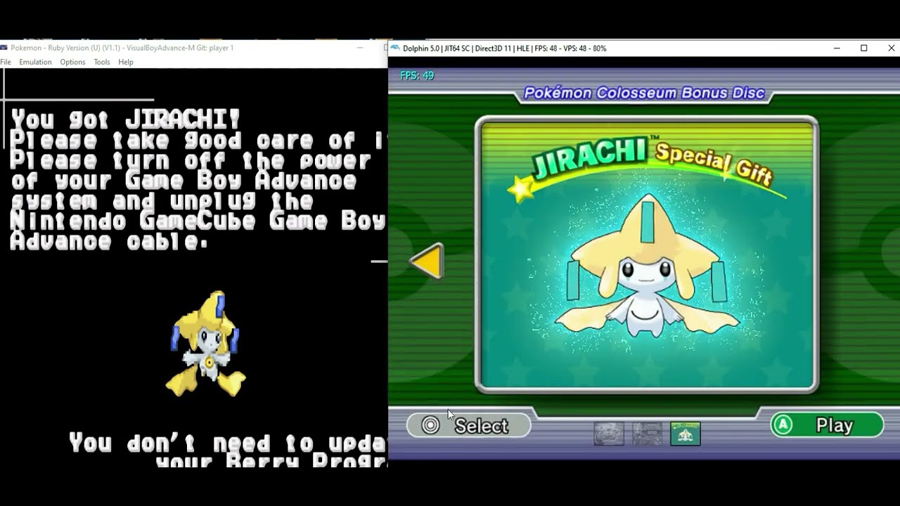Click the VisualBoyAdvance title bar icon

coord(4,48)
